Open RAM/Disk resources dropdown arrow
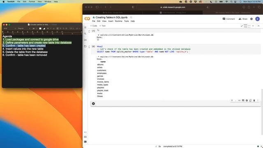263x148 pixels. point(253,26)
